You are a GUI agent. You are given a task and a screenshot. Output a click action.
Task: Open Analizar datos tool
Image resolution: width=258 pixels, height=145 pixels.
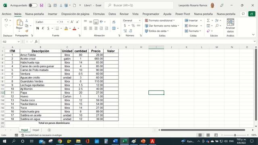(230, 26)
